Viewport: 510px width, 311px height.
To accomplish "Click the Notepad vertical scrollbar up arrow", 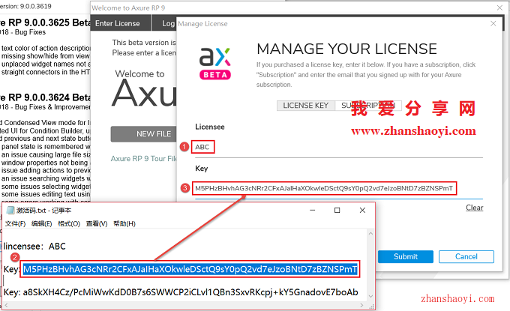I will tap(370, 233).
